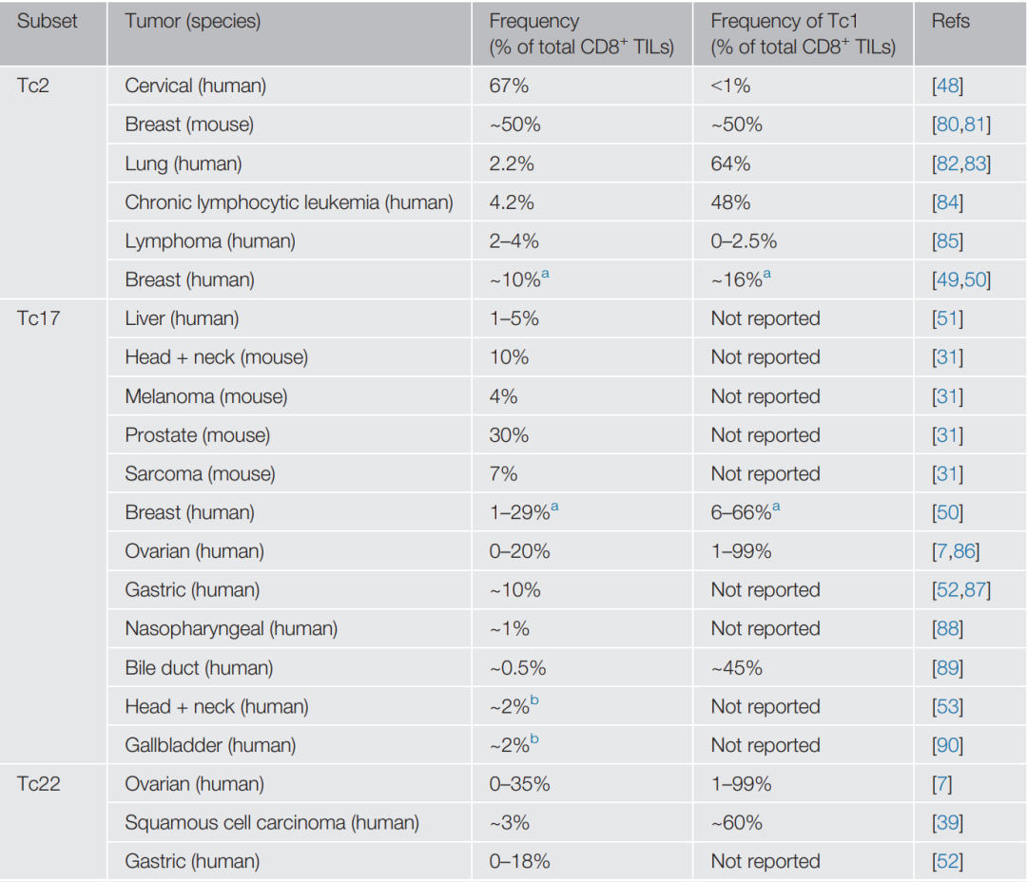Viewport: 1027px width, 882px height.
Task: Click footnote a beside ~10% Breast frequency
Action: [547, 275]
